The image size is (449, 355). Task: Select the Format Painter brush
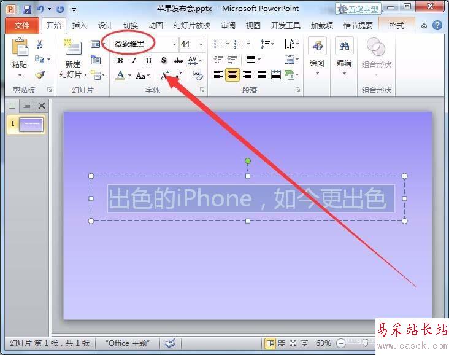(x=40, y=74)
